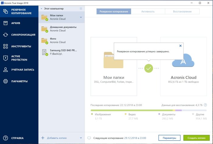
Task: Open Справка help icon
Action: pyautogui.click(x=5, y=138)
